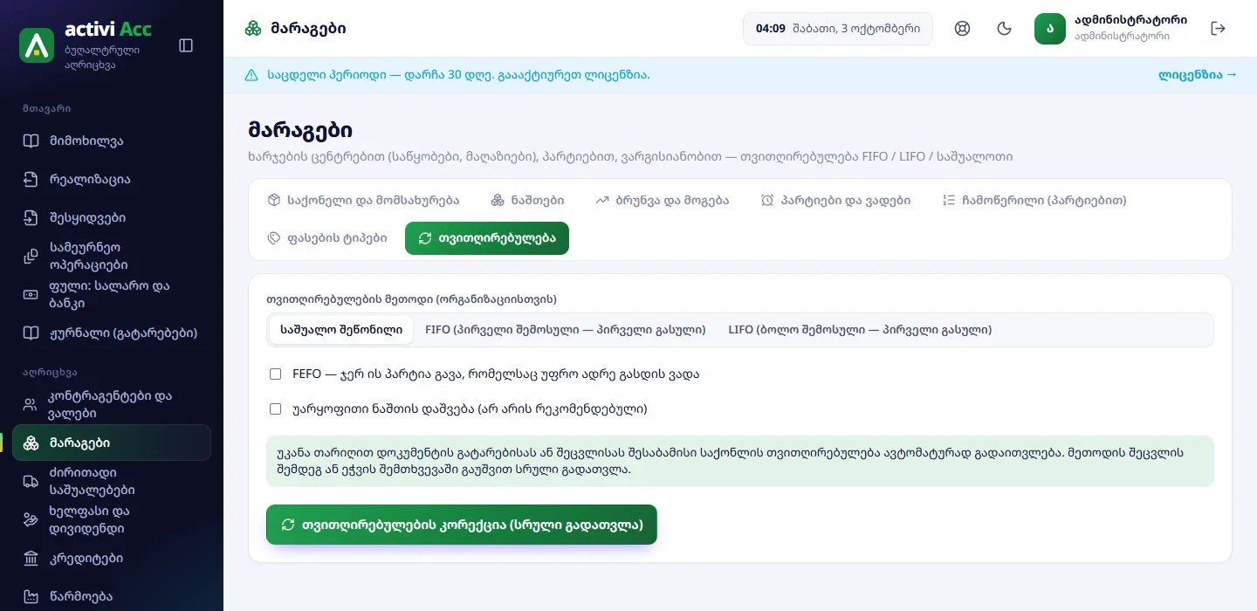Click თვითღირებულების კორექცია (სრული გადათვლა) button
Image resolution: width=1257 pixels, height=611 pixels.
(462, 525)
